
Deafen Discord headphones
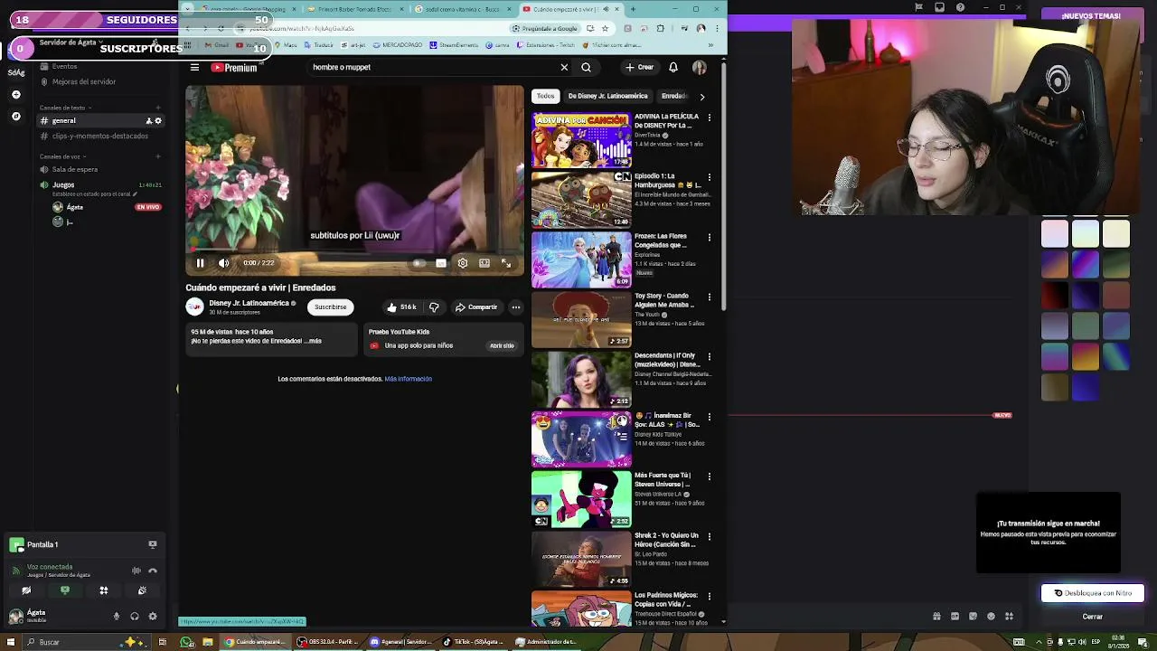point(135,617)
